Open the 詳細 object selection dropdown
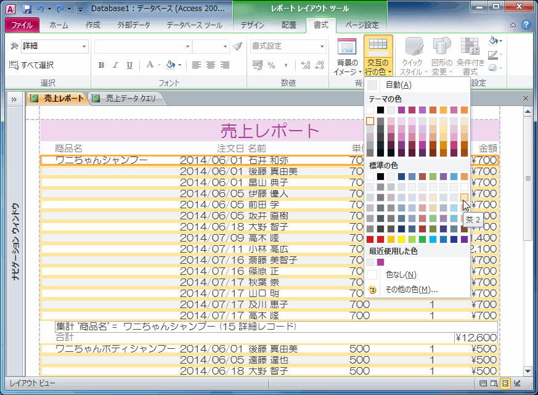 click(84, 47)
